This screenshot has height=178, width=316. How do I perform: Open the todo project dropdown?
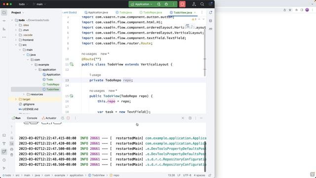tap(23, 4)
